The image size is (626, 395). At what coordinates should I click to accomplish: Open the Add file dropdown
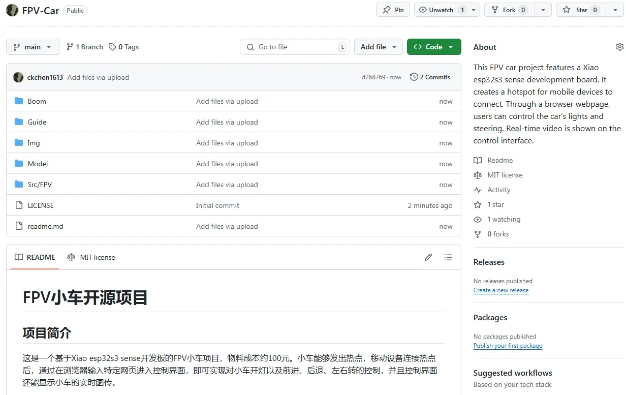point(379,47)
